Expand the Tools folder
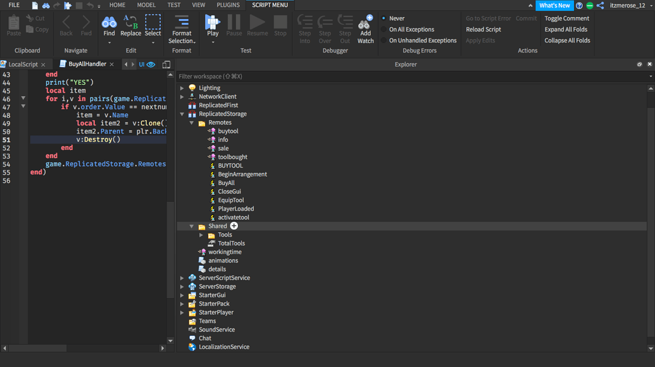The width and height of the screenshot is (655, 367). click(201, 235)
